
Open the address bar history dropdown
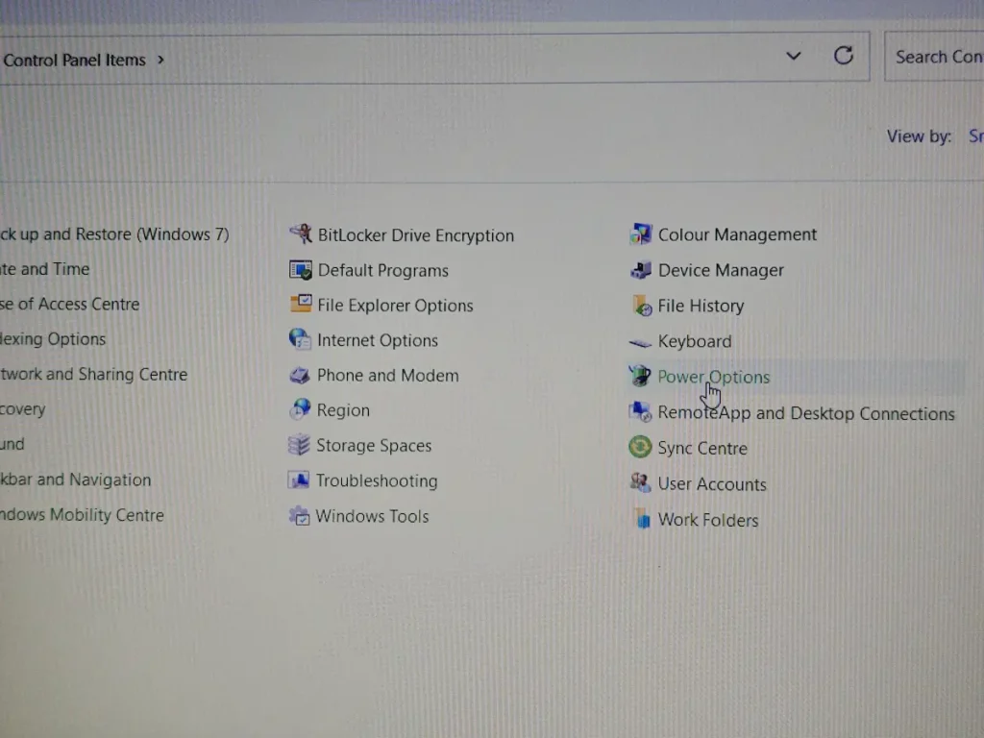tap(794, 56)
